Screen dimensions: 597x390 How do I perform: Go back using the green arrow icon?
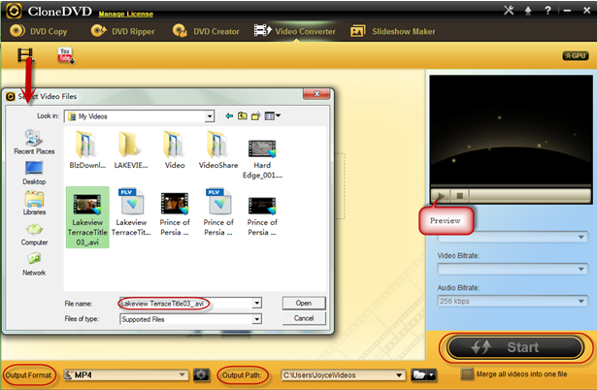coord(229,115)
